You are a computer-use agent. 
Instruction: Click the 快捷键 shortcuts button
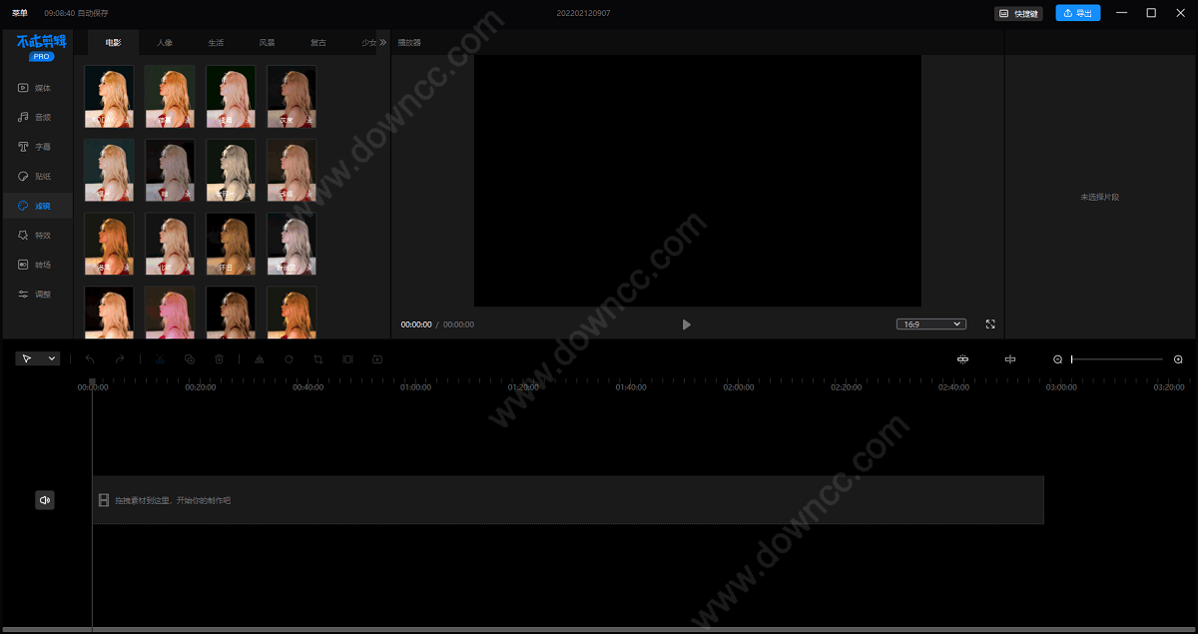tap(1019, 13)
